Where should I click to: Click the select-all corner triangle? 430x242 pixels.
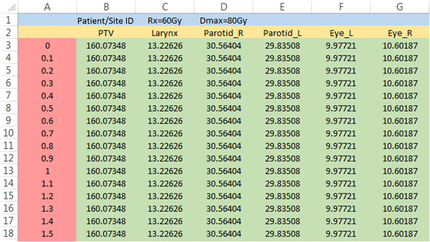click(11, 7)
